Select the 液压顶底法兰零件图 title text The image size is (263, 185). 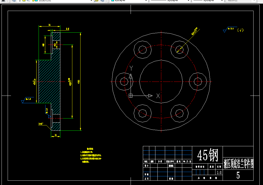(x=238, y=163)
